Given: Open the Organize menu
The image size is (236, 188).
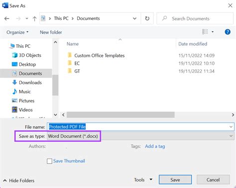Looking at the screenshot, I should coord(17,32).
